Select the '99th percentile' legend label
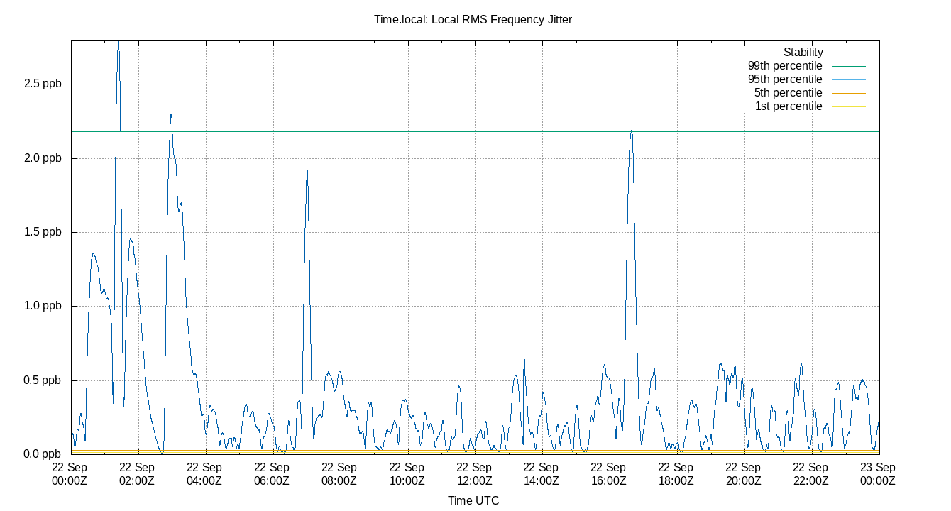Viewport: 951px width, 511px height. click(x=785, y=66)
